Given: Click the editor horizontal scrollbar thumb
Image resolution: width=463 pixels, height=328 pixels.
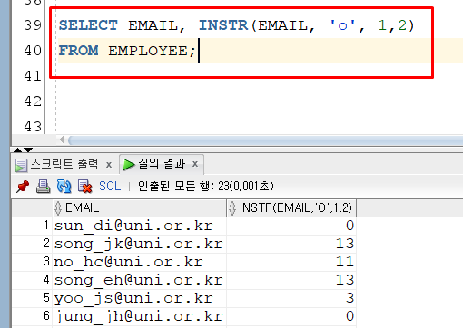Looking at the screenshot, I should (266, 140).
